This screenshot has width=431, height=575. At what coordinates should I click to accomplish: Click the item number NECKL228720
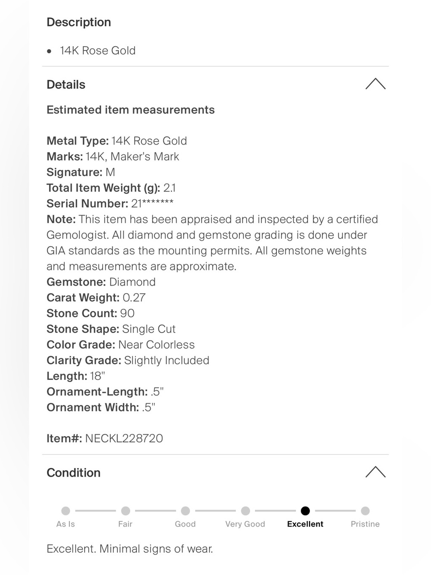124,439
